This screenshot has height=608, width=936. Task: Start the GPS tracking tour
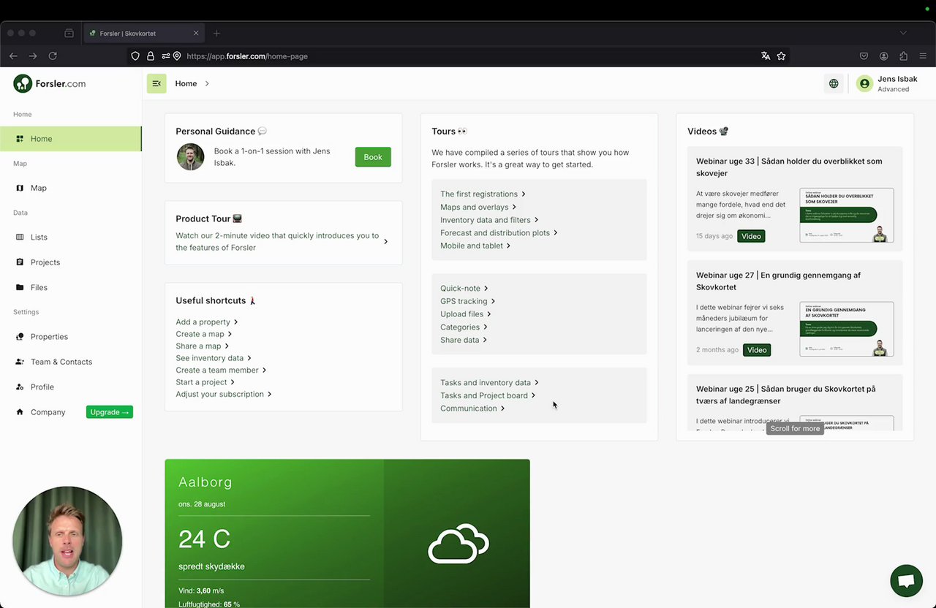coord(468,301)
